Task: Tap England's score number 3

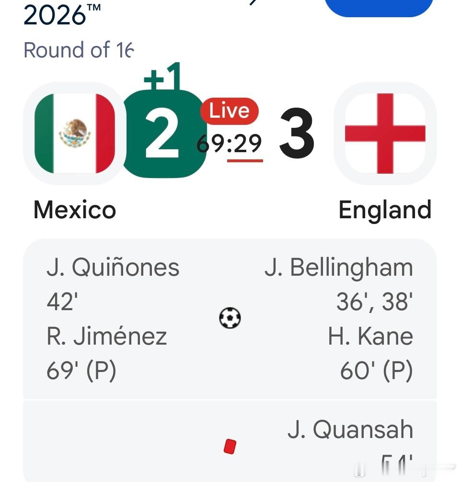Action: point(297,133)
